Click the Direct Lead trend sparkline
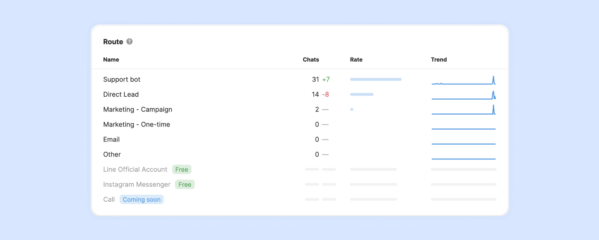 (x=463, y=95)
